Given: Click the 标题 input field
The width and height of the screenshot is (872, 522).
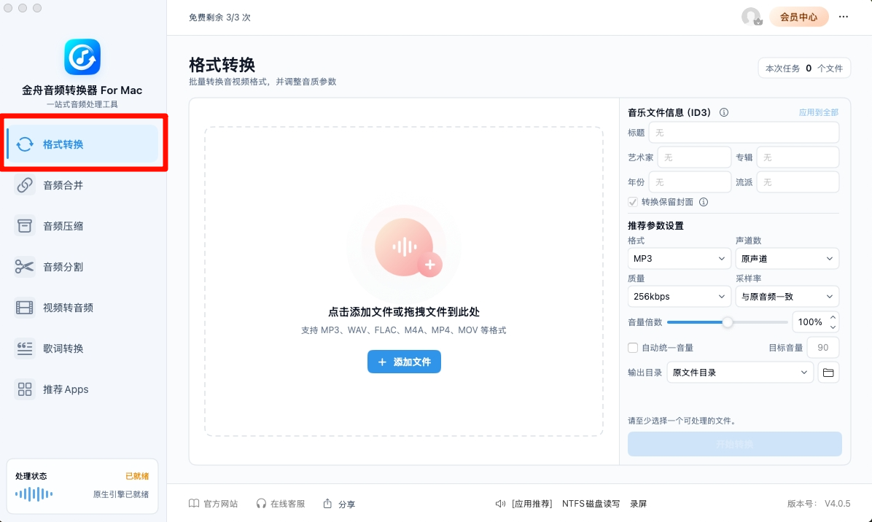Looking at the screenshot, I should point(744,133).
